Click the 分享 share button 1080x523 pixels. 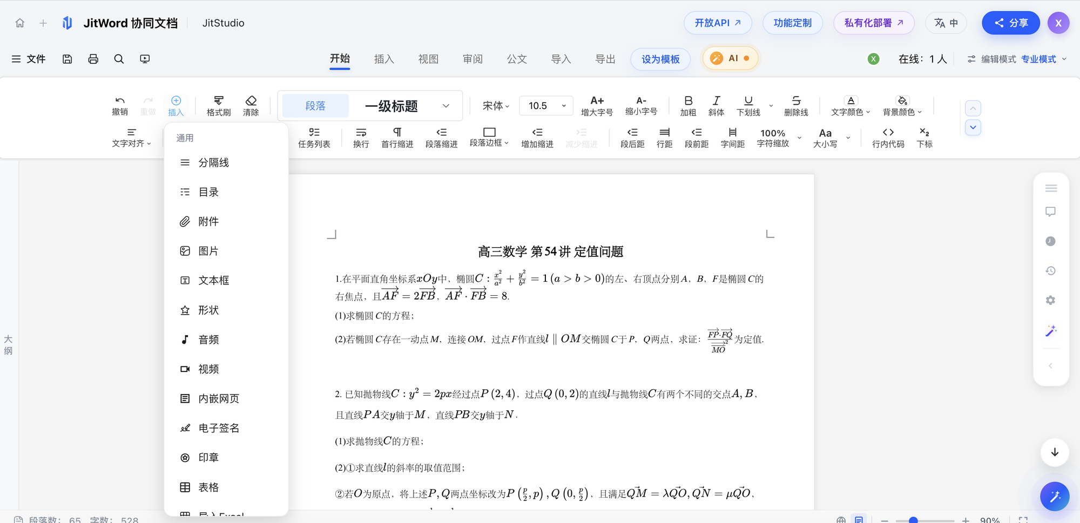coord(1011,23)
